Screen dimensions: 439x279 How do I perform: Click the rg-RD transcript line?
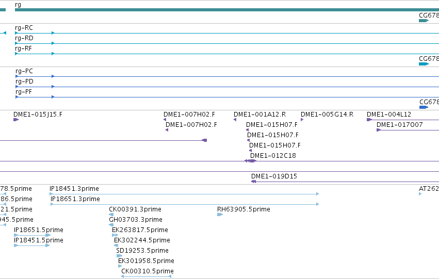click(x=227, y=43)
